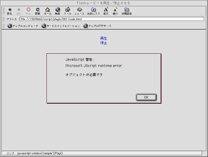
Task: Open アップルFTPサーバ favorites bar link
Action: point(97,26)
